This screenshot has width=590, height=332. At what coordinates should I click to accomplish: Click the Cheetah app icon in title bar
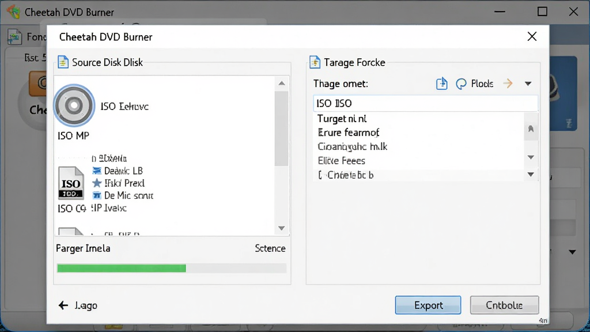14,12
